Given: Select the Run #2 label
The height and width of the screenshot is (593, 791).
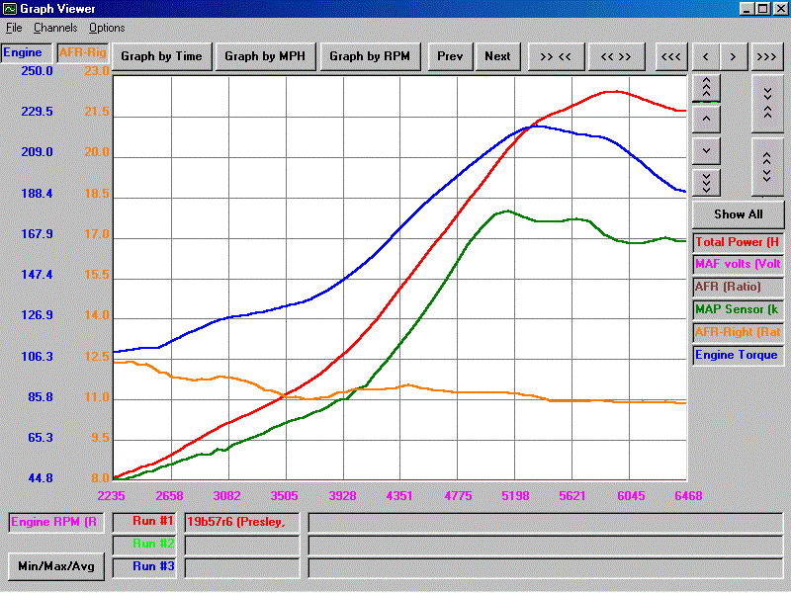Looking at the screenshot, I should [x=144, y=545].
